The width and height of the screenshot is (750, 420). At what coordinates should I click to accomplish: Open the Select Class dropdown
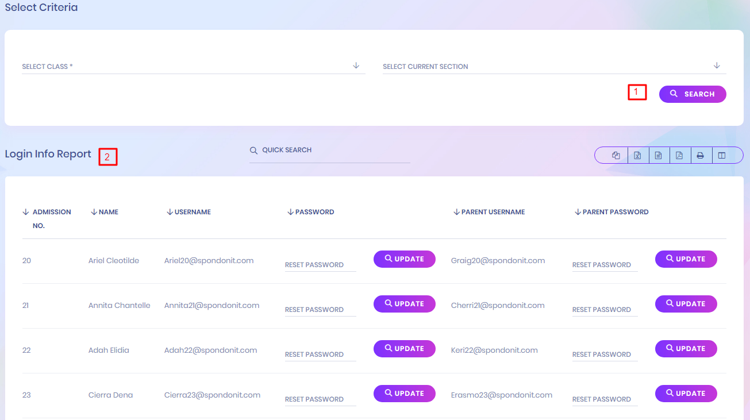coord(193,66)
